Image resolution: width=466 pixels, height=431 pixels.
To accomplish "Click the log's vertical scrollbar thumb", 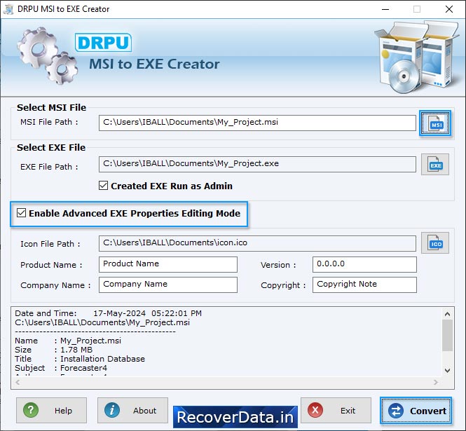I will pyautogui.click(x=447, y=335).
